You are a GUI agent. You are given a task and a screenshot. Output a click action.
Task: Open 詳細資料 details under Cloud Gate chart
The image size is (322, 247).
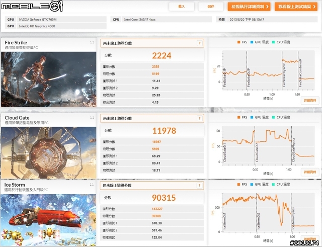point(310,172)
